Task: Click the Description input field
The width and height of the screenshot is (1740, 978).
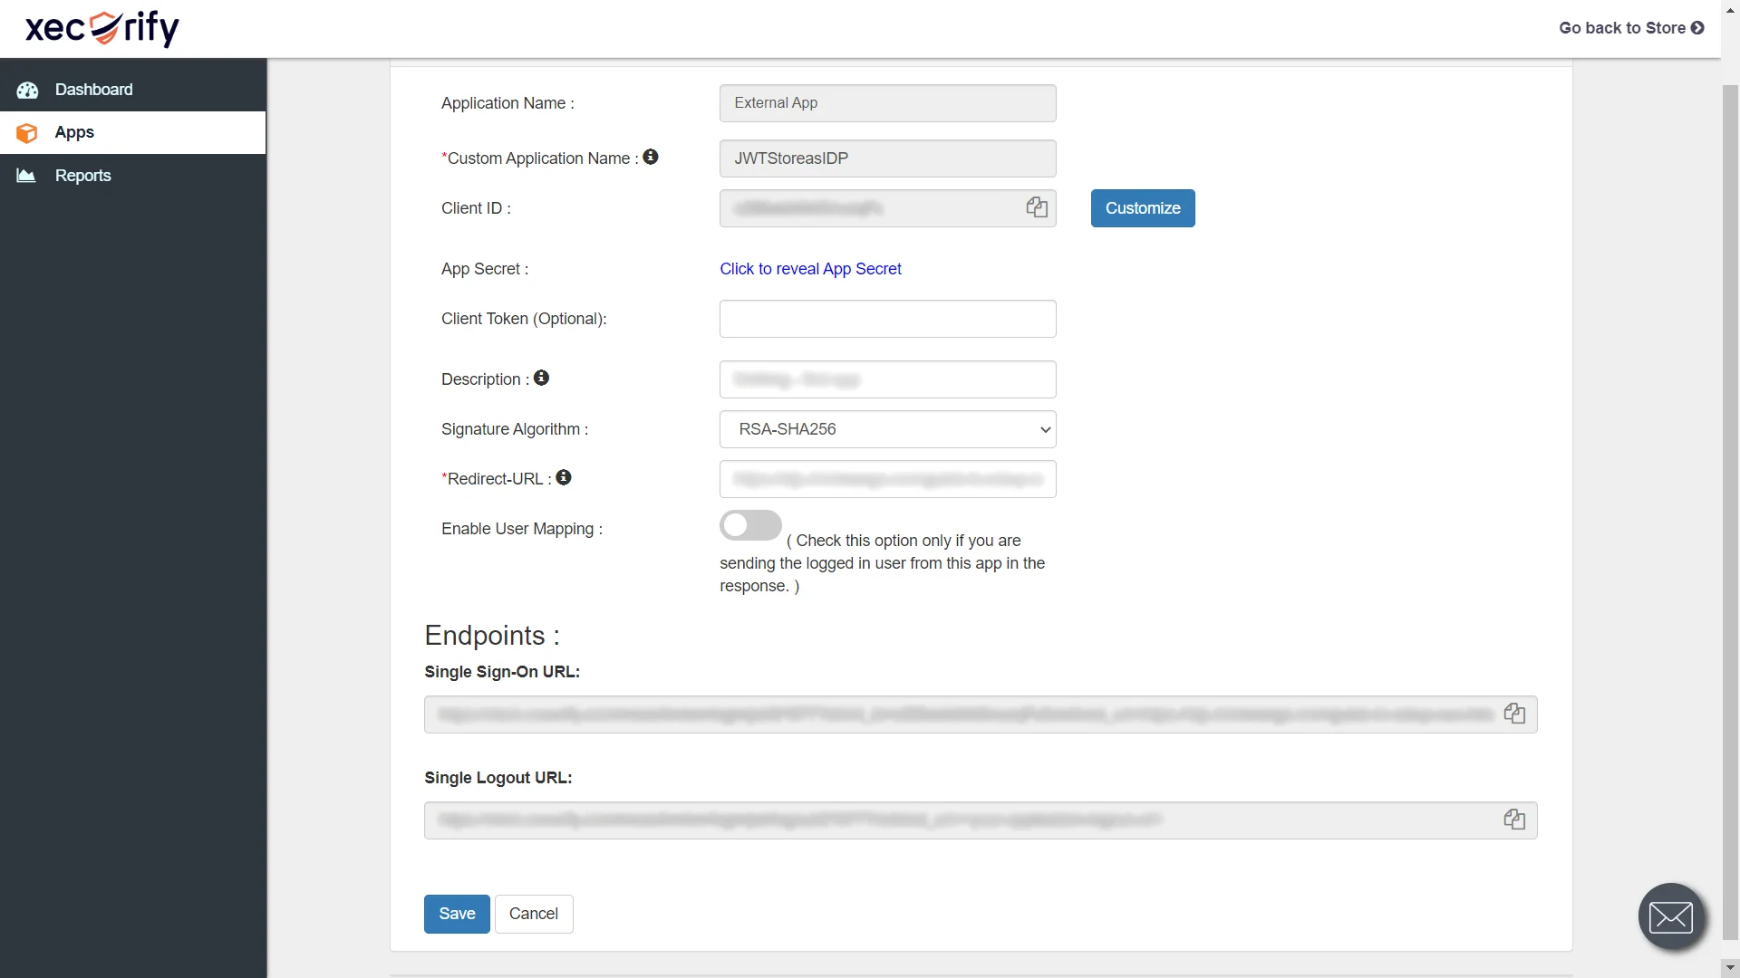Action: pos(888,379)
